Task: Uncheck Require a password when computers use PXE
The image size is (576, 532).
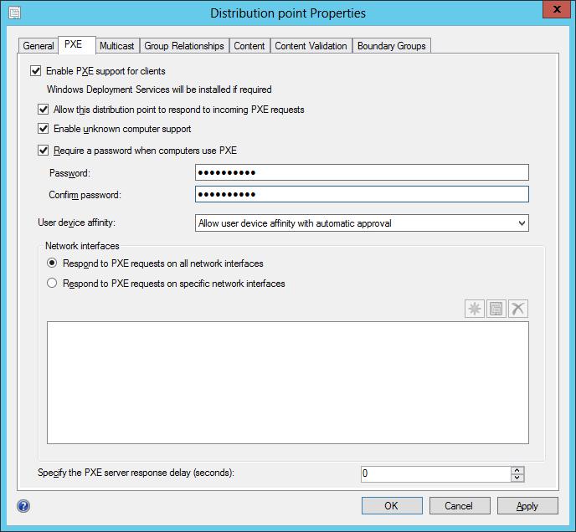Action: [x=43, y=151]
